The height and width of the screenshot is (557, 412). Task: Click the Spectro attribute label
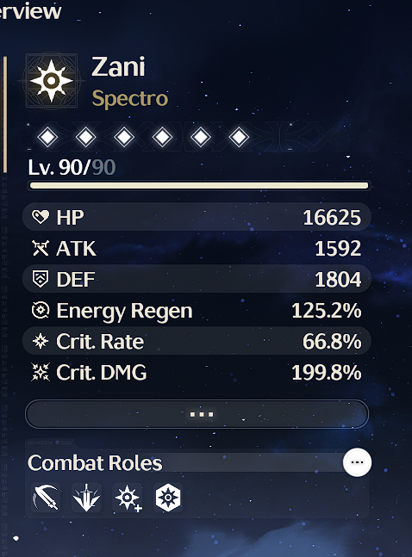130,99
